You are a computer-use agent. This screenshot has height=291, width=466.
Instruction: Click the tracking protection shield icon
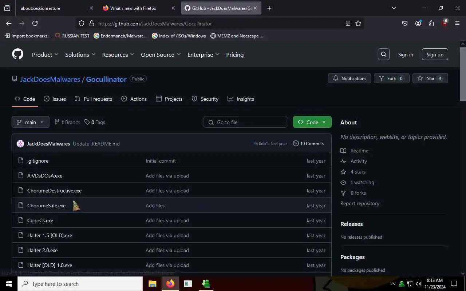point(82,23)
